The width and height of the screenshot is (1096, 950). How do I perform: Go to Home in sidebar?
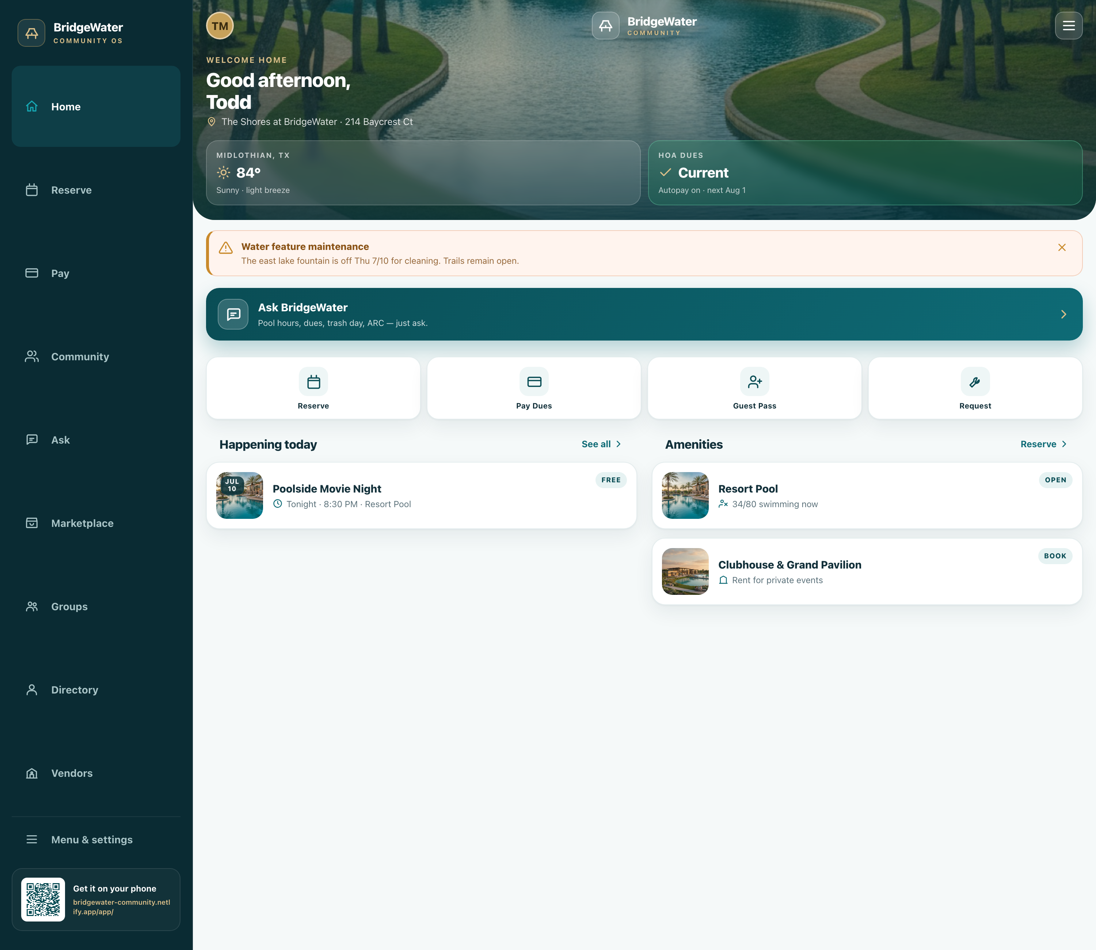point(96,107)
